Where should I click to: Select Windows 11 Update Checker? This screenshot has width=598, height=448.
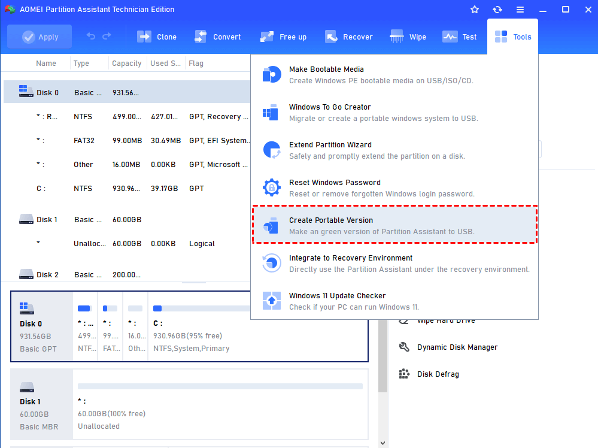coord(394,301)
